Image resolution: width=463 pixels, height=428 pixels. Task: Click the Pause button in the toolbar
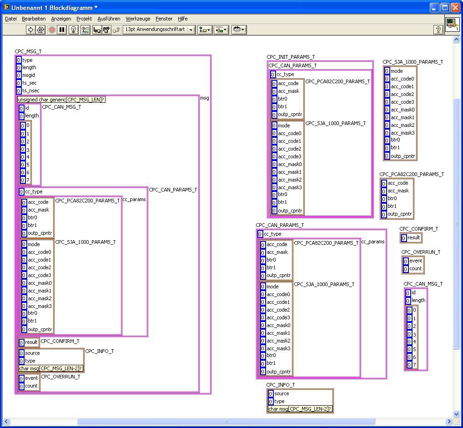pyautogui.click(x=62, y=30)
